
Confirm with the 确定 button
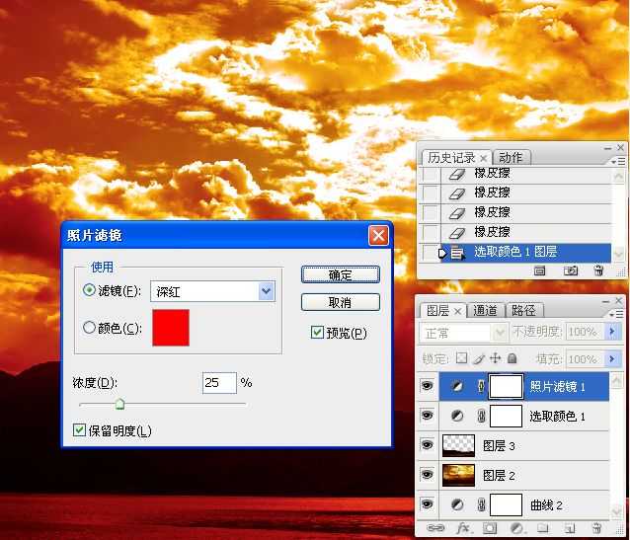[x=340, y=274]
